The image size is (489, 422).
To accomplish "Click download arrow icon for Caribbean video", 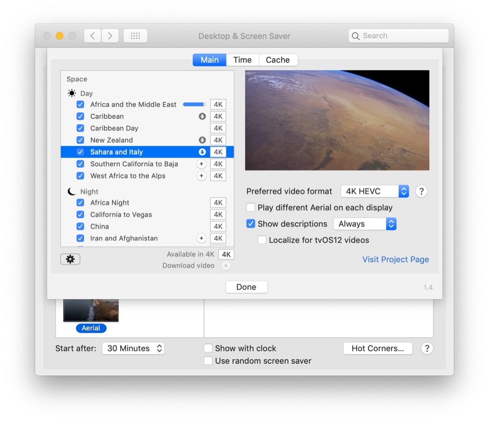I will (202, 117).
